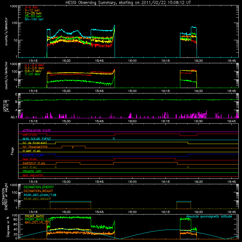Pick the GAP_FLAG label
The image size is (242, 242).
tap(30, 135)
